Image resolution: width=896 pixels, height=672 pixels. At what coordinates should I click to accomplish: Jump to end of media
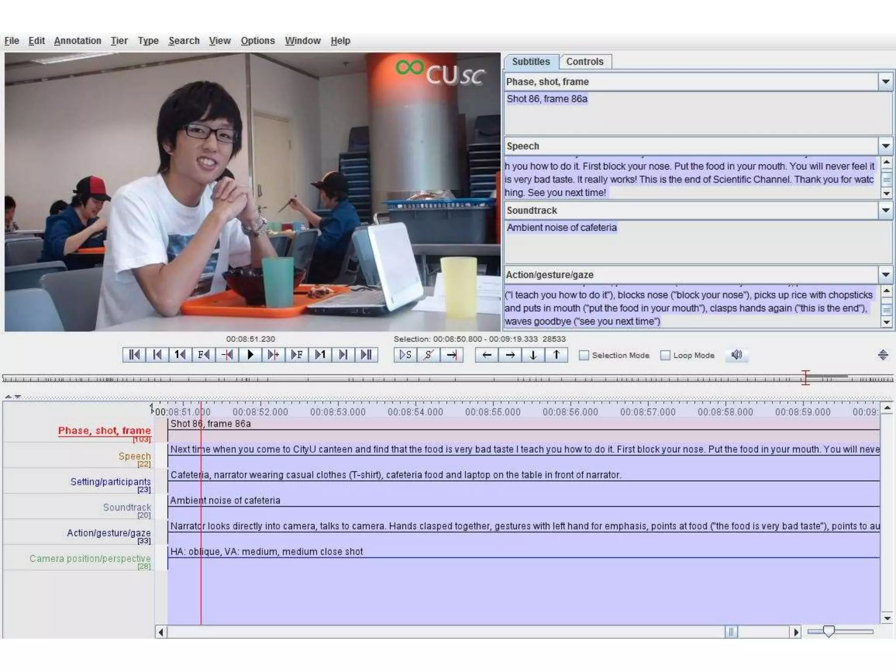366,355
